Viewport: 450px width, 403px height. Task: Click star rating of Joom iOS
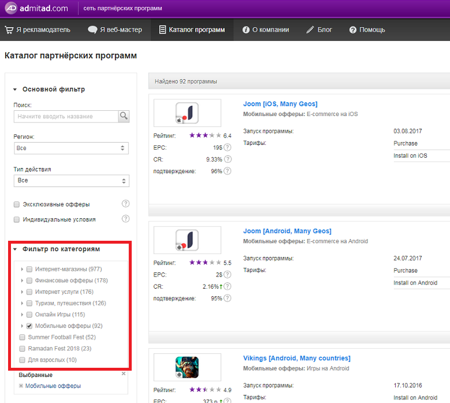pos(205,135)
